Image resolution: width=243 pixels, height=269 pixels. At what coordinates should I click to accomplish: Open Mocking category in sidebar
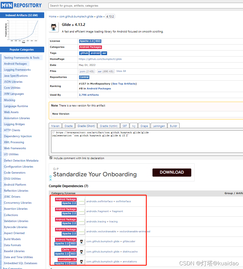point(10,100)
